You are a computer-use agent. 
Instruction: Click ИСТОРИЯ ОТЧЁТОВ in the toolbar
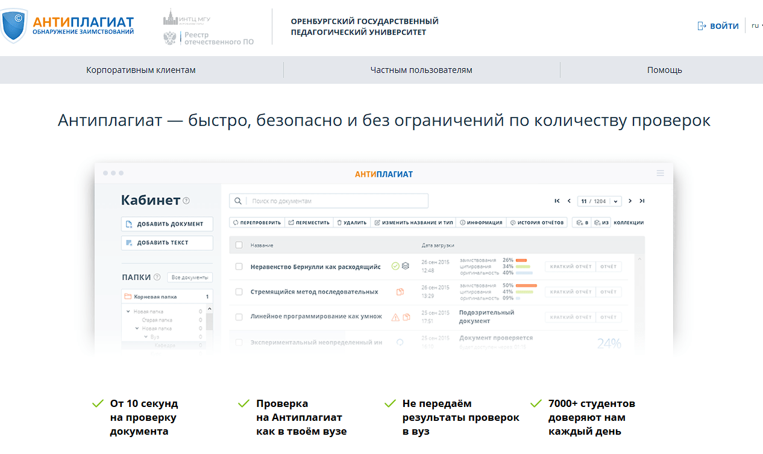[537, 222]
